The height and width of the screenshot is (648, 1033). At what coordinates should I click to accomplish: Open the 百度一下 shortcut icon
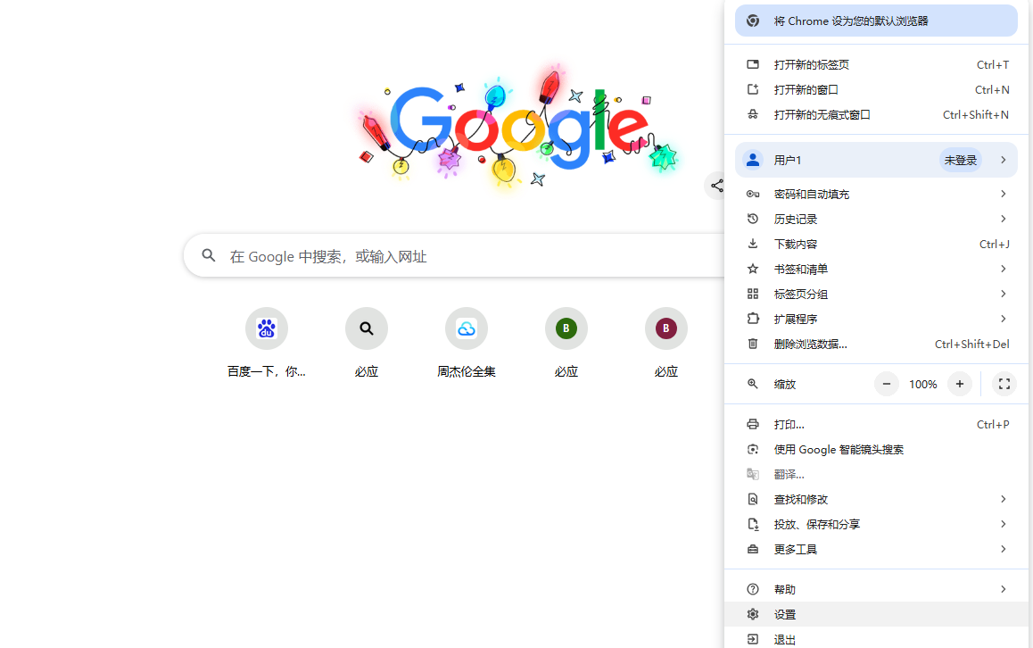[x=266, y=328]
